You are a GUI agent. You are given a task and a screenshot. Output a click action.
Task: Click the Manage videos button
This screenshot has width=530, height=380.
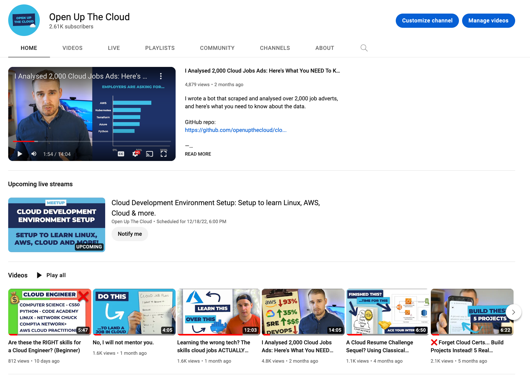click(x=488, y=21)
